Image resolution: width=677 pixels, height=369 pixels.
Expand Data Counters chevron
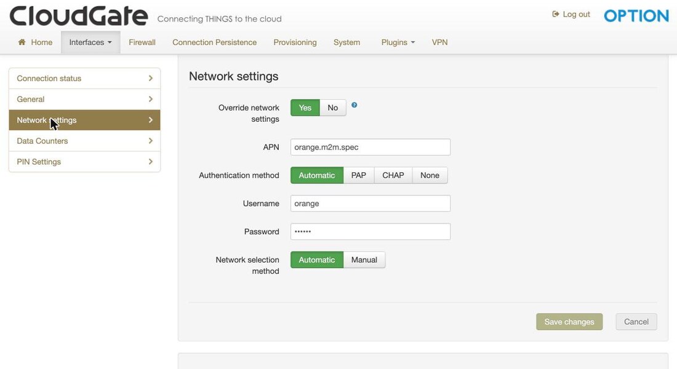coord(151,141)
